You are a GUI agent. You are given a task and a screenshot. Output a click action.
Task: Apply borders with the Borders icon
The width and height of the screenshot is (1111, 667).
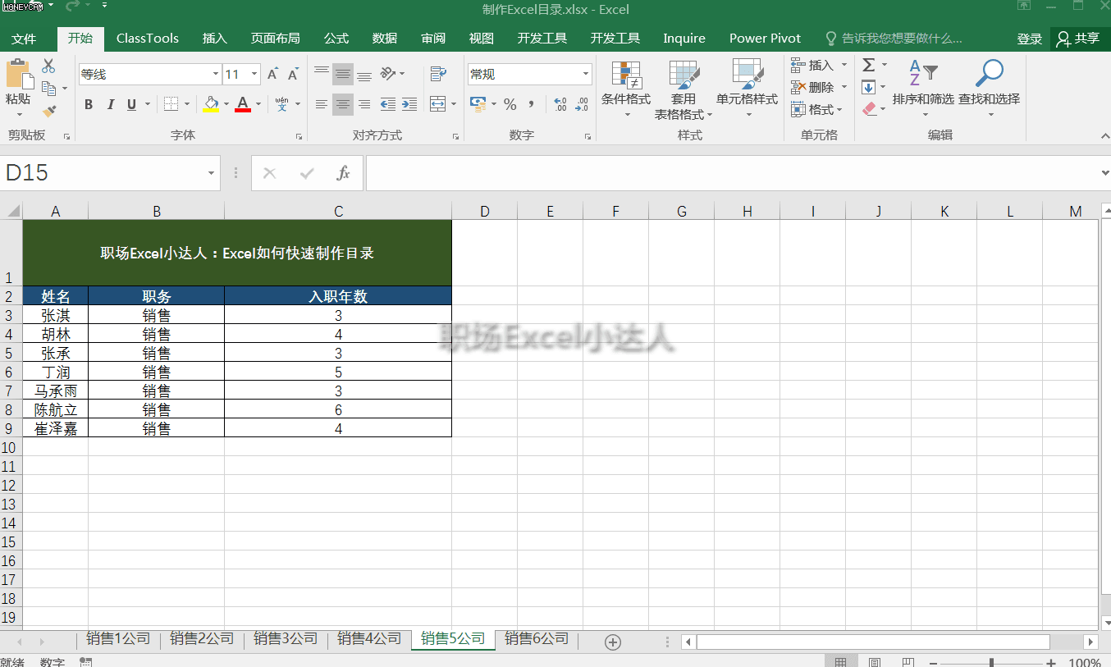tap(171, 104)
